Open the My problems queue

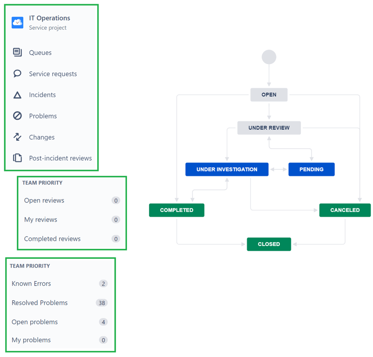(x=31, y=340)
